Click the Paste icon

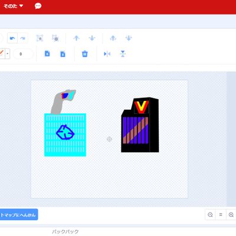63,54
